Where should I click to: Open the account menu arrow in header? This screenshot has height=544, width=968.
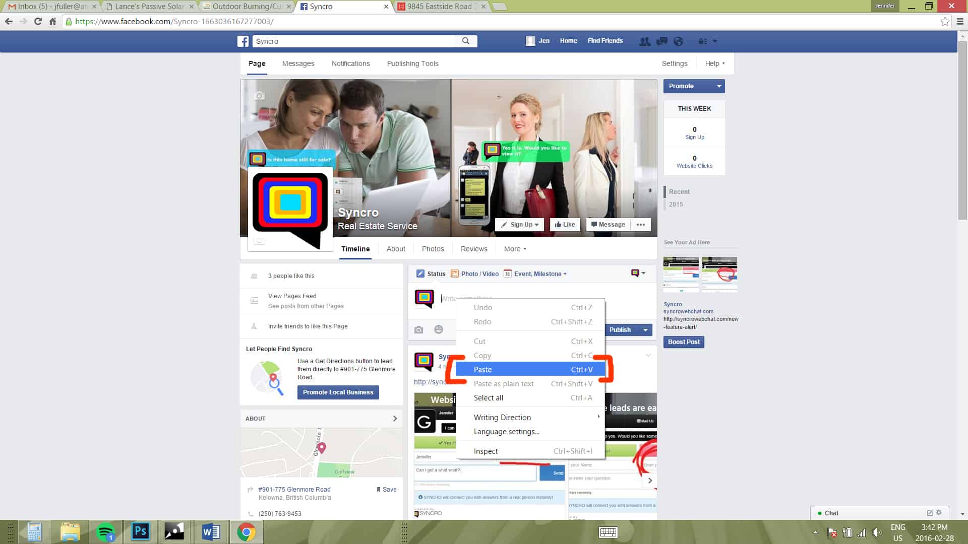pos(714,41)
